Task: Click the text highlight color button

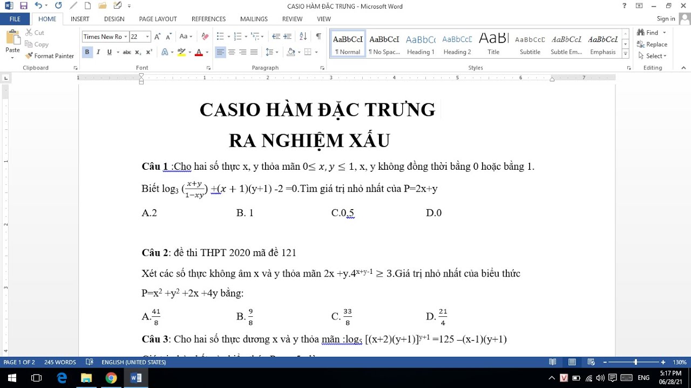Action: [x=181, y=52]
